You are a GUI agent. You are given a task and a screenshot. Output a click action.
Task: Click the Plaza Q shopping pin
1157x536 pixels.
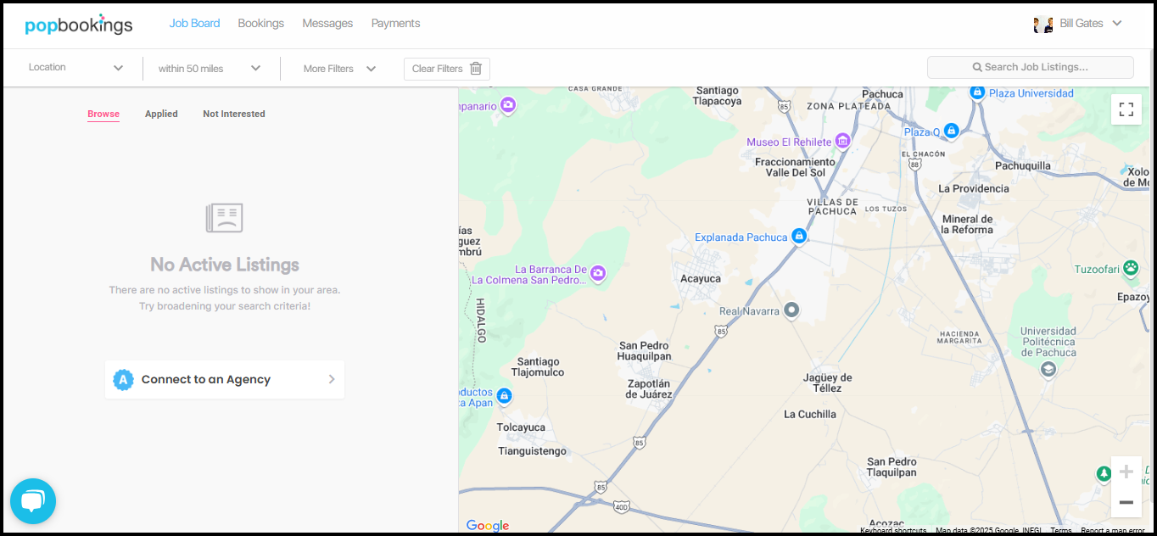point(951,131)
